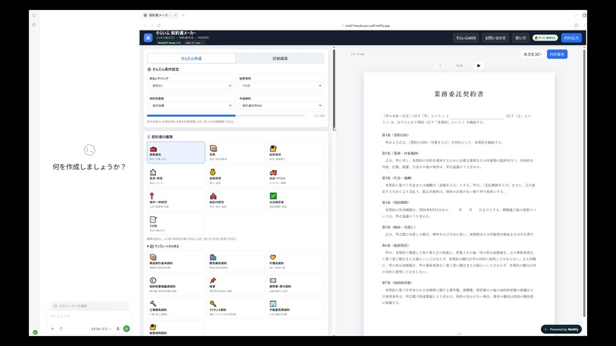
Task: Select the green checkmark confirmation document type
Action: pos(296,200)
